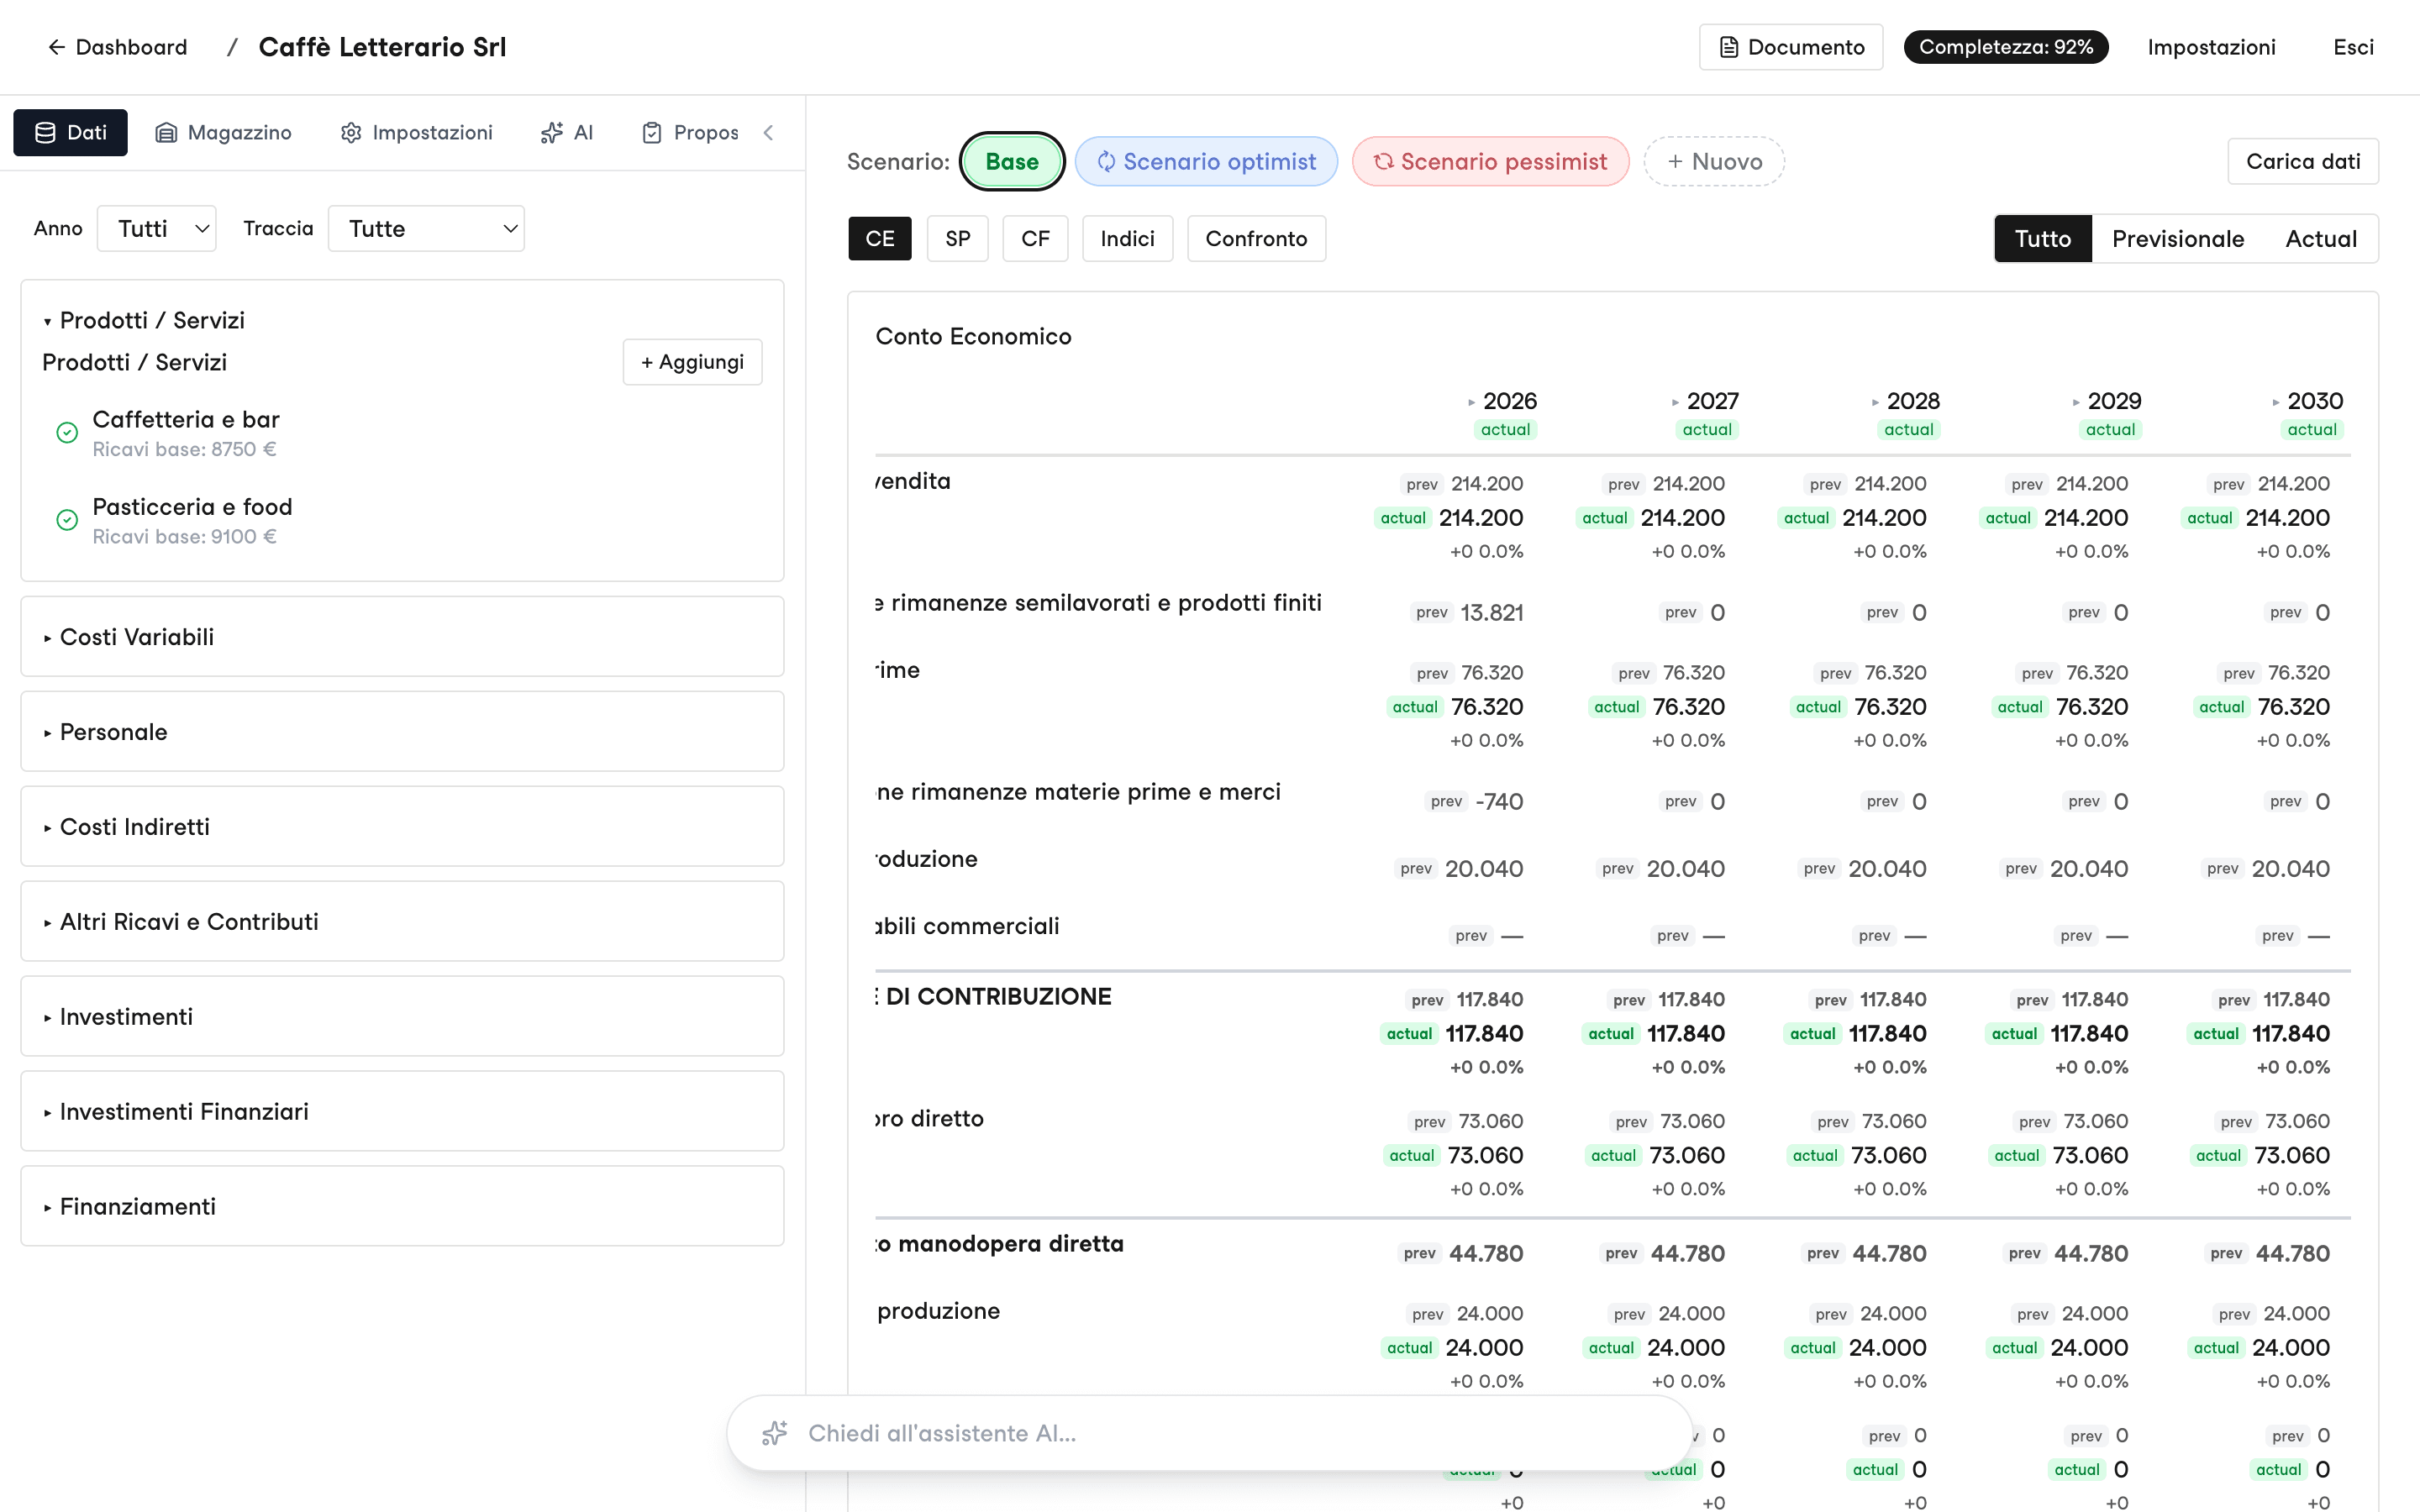Open the Anno dropdown set to Tutti
Screen dimensions: 2420x1512
point(157,228)
